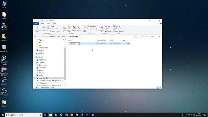
Task: Select Documents in the navigation pane
Action: pyautogui.click(x=41, y=65)
